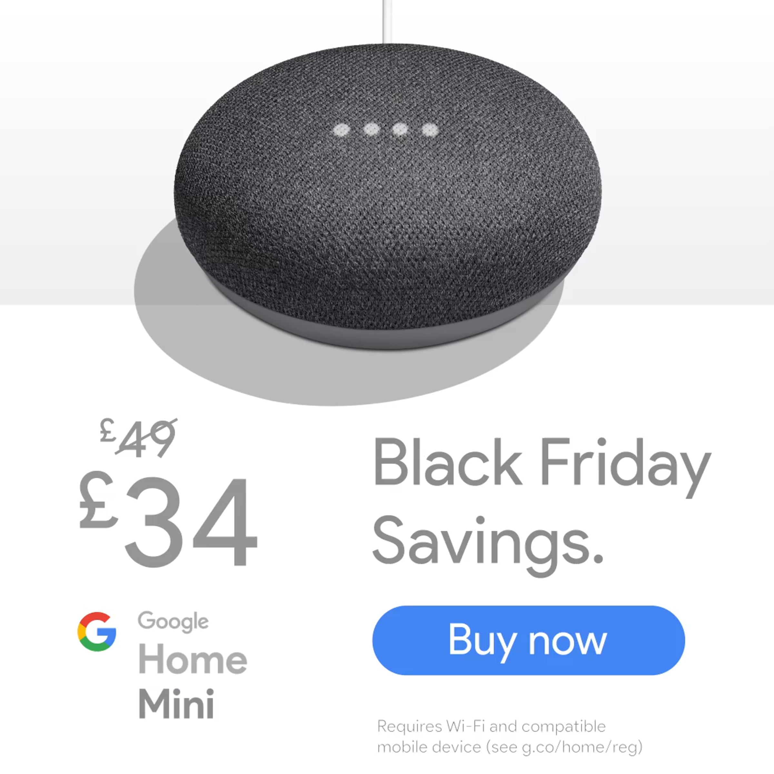Click the Requires Wi-Fi disclaimer line

pyautogui.click(x=491, y=726)
